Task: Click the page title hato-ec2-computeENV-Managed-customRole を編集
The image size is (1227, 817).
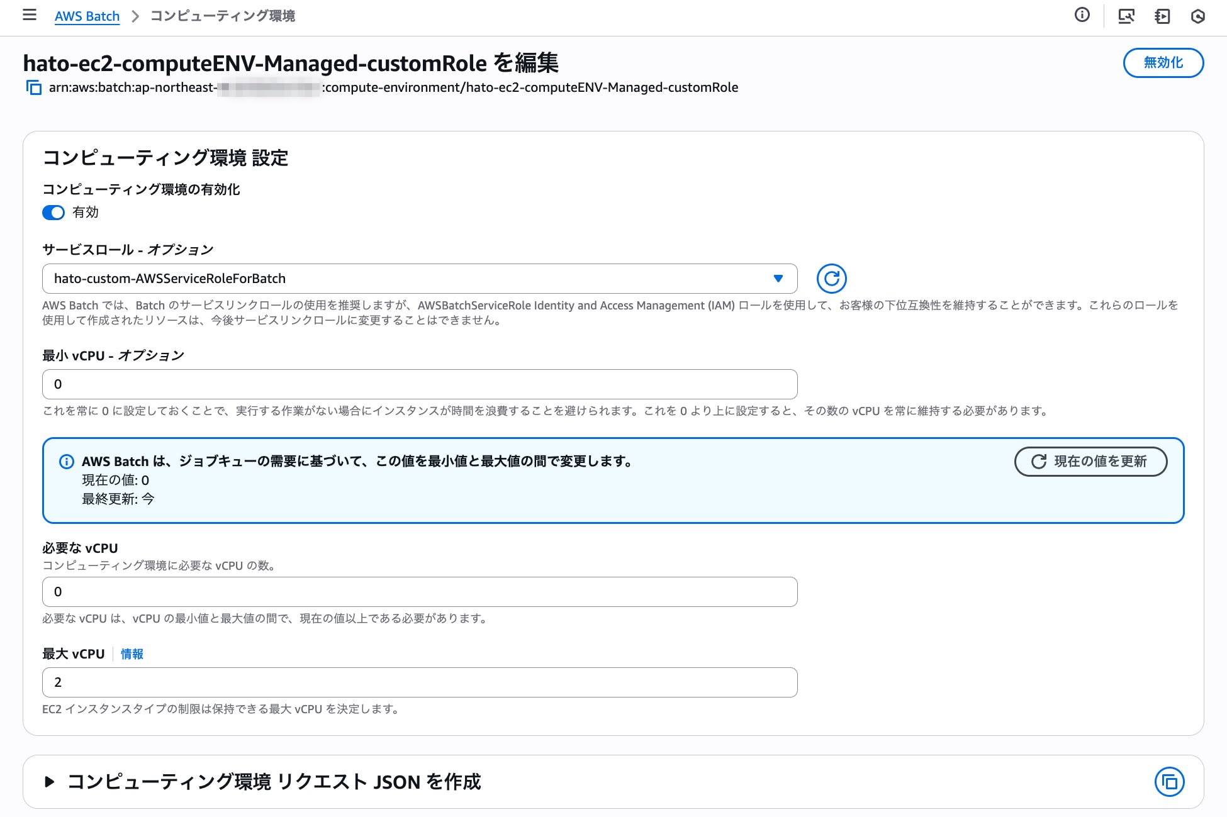Action: [x=291, y=63]
